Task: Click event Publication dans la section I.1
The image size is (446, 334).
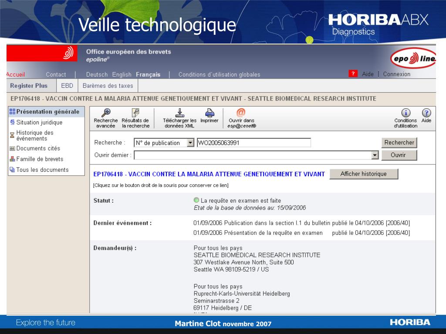Action: click(262, 223)
